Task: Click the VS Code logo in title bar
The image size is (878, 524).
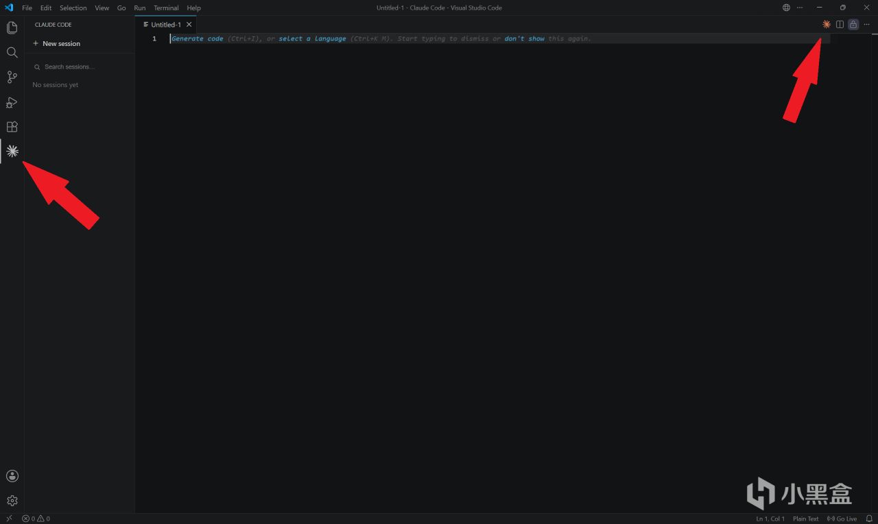Action: tap(9, 8)
